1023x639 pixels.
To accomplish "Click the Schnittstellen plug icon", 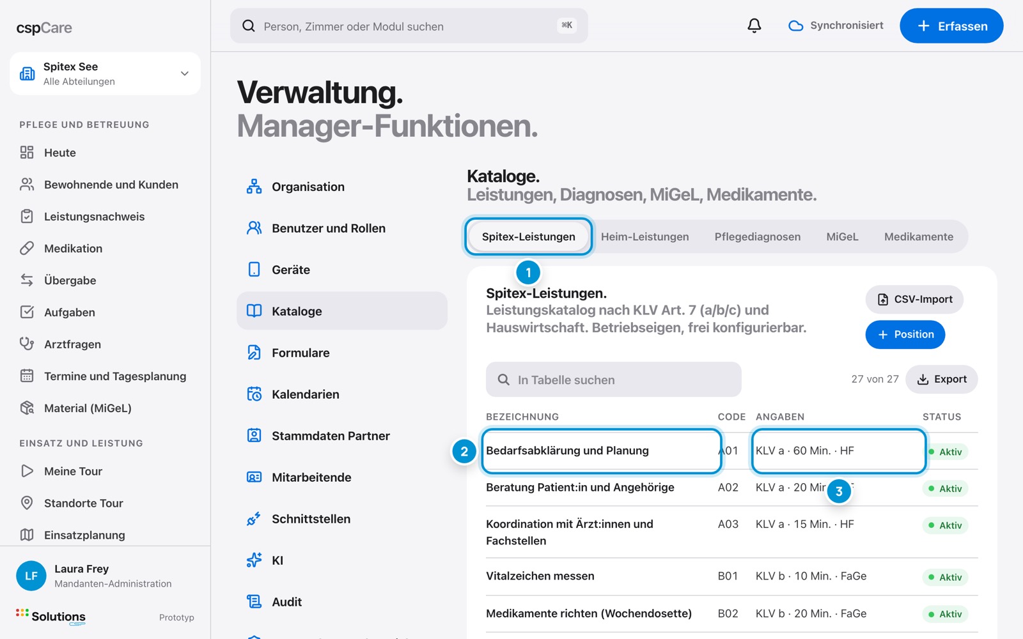I will 254,519.
